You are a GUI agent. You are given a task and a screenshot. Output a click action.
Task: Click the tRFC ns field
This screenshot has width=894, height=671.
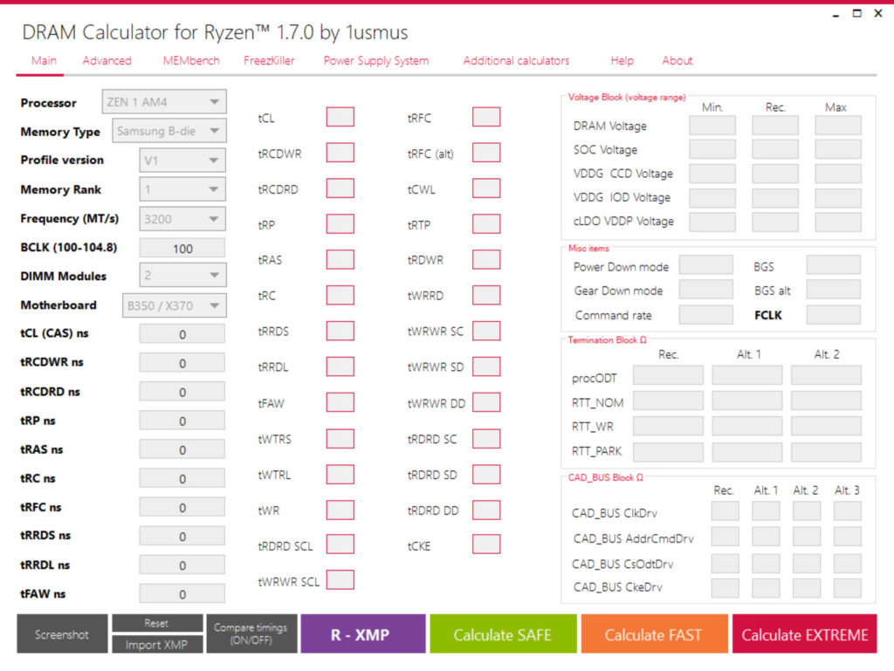point(182,508)
